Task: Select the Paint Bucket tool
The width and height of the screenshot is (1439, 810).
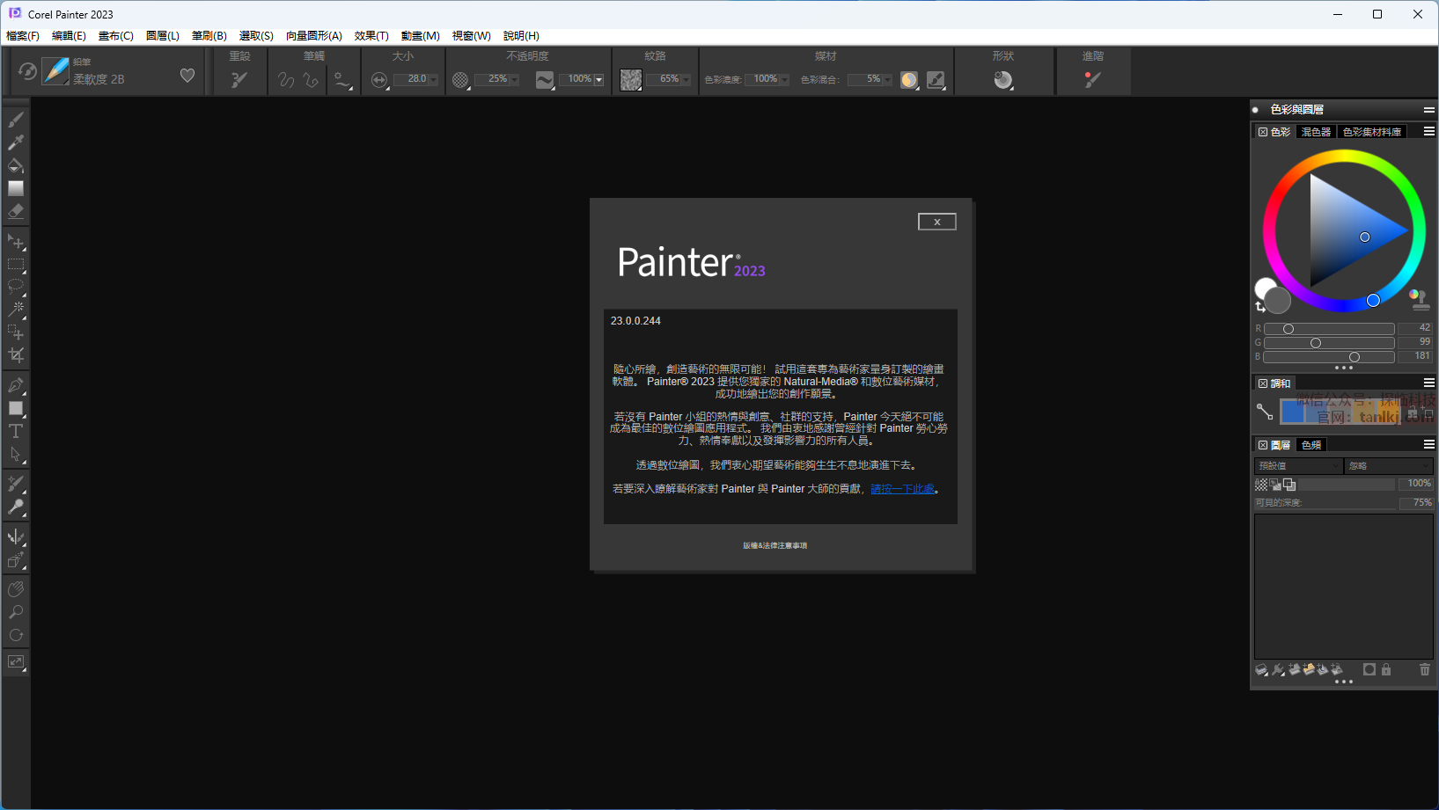Action: (x=15, y=165)
